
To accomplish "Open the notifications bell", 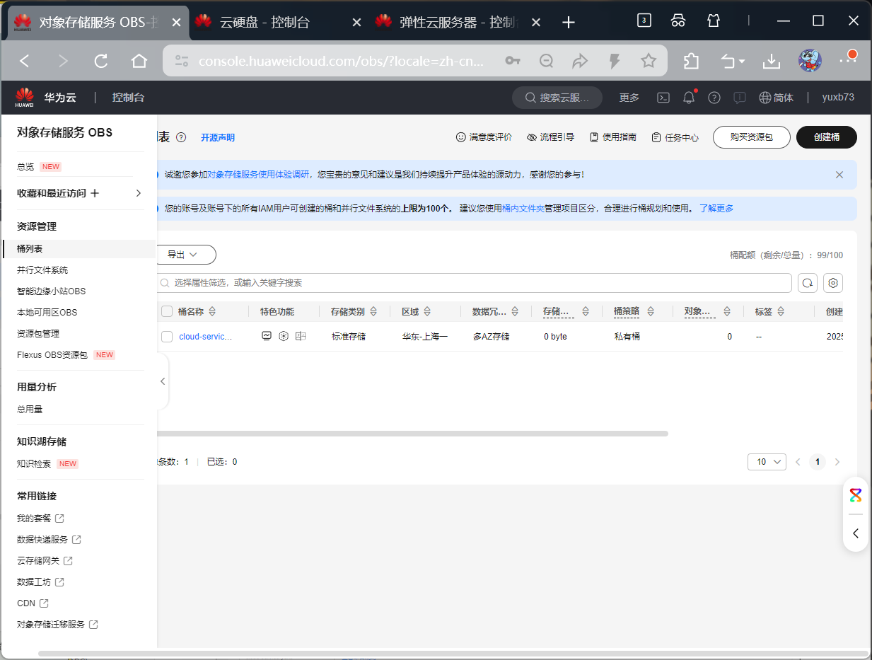I will (689, 98).
